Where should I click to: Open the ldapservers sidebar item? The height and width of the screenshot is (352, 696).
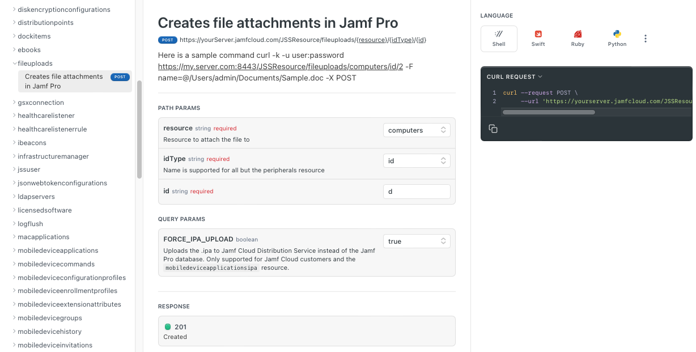coord(36,197)
